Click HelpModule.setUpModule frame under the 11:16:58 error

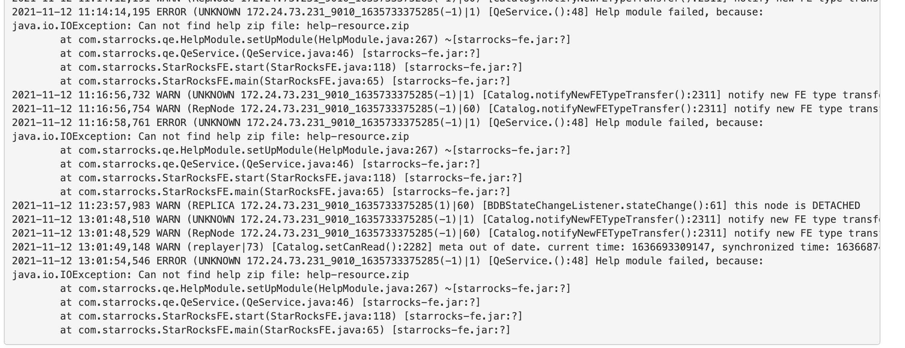tap(315, 151)
